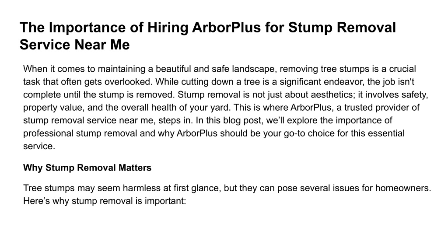The image size is (448, 252).
Task: Click 'Here's why stump removal is important:' line
Action: [x=105, y=201]
